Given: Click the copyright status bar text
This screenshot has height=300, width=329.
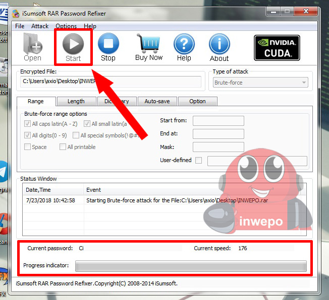Looking at the screenshot, I should click(96, 283).
